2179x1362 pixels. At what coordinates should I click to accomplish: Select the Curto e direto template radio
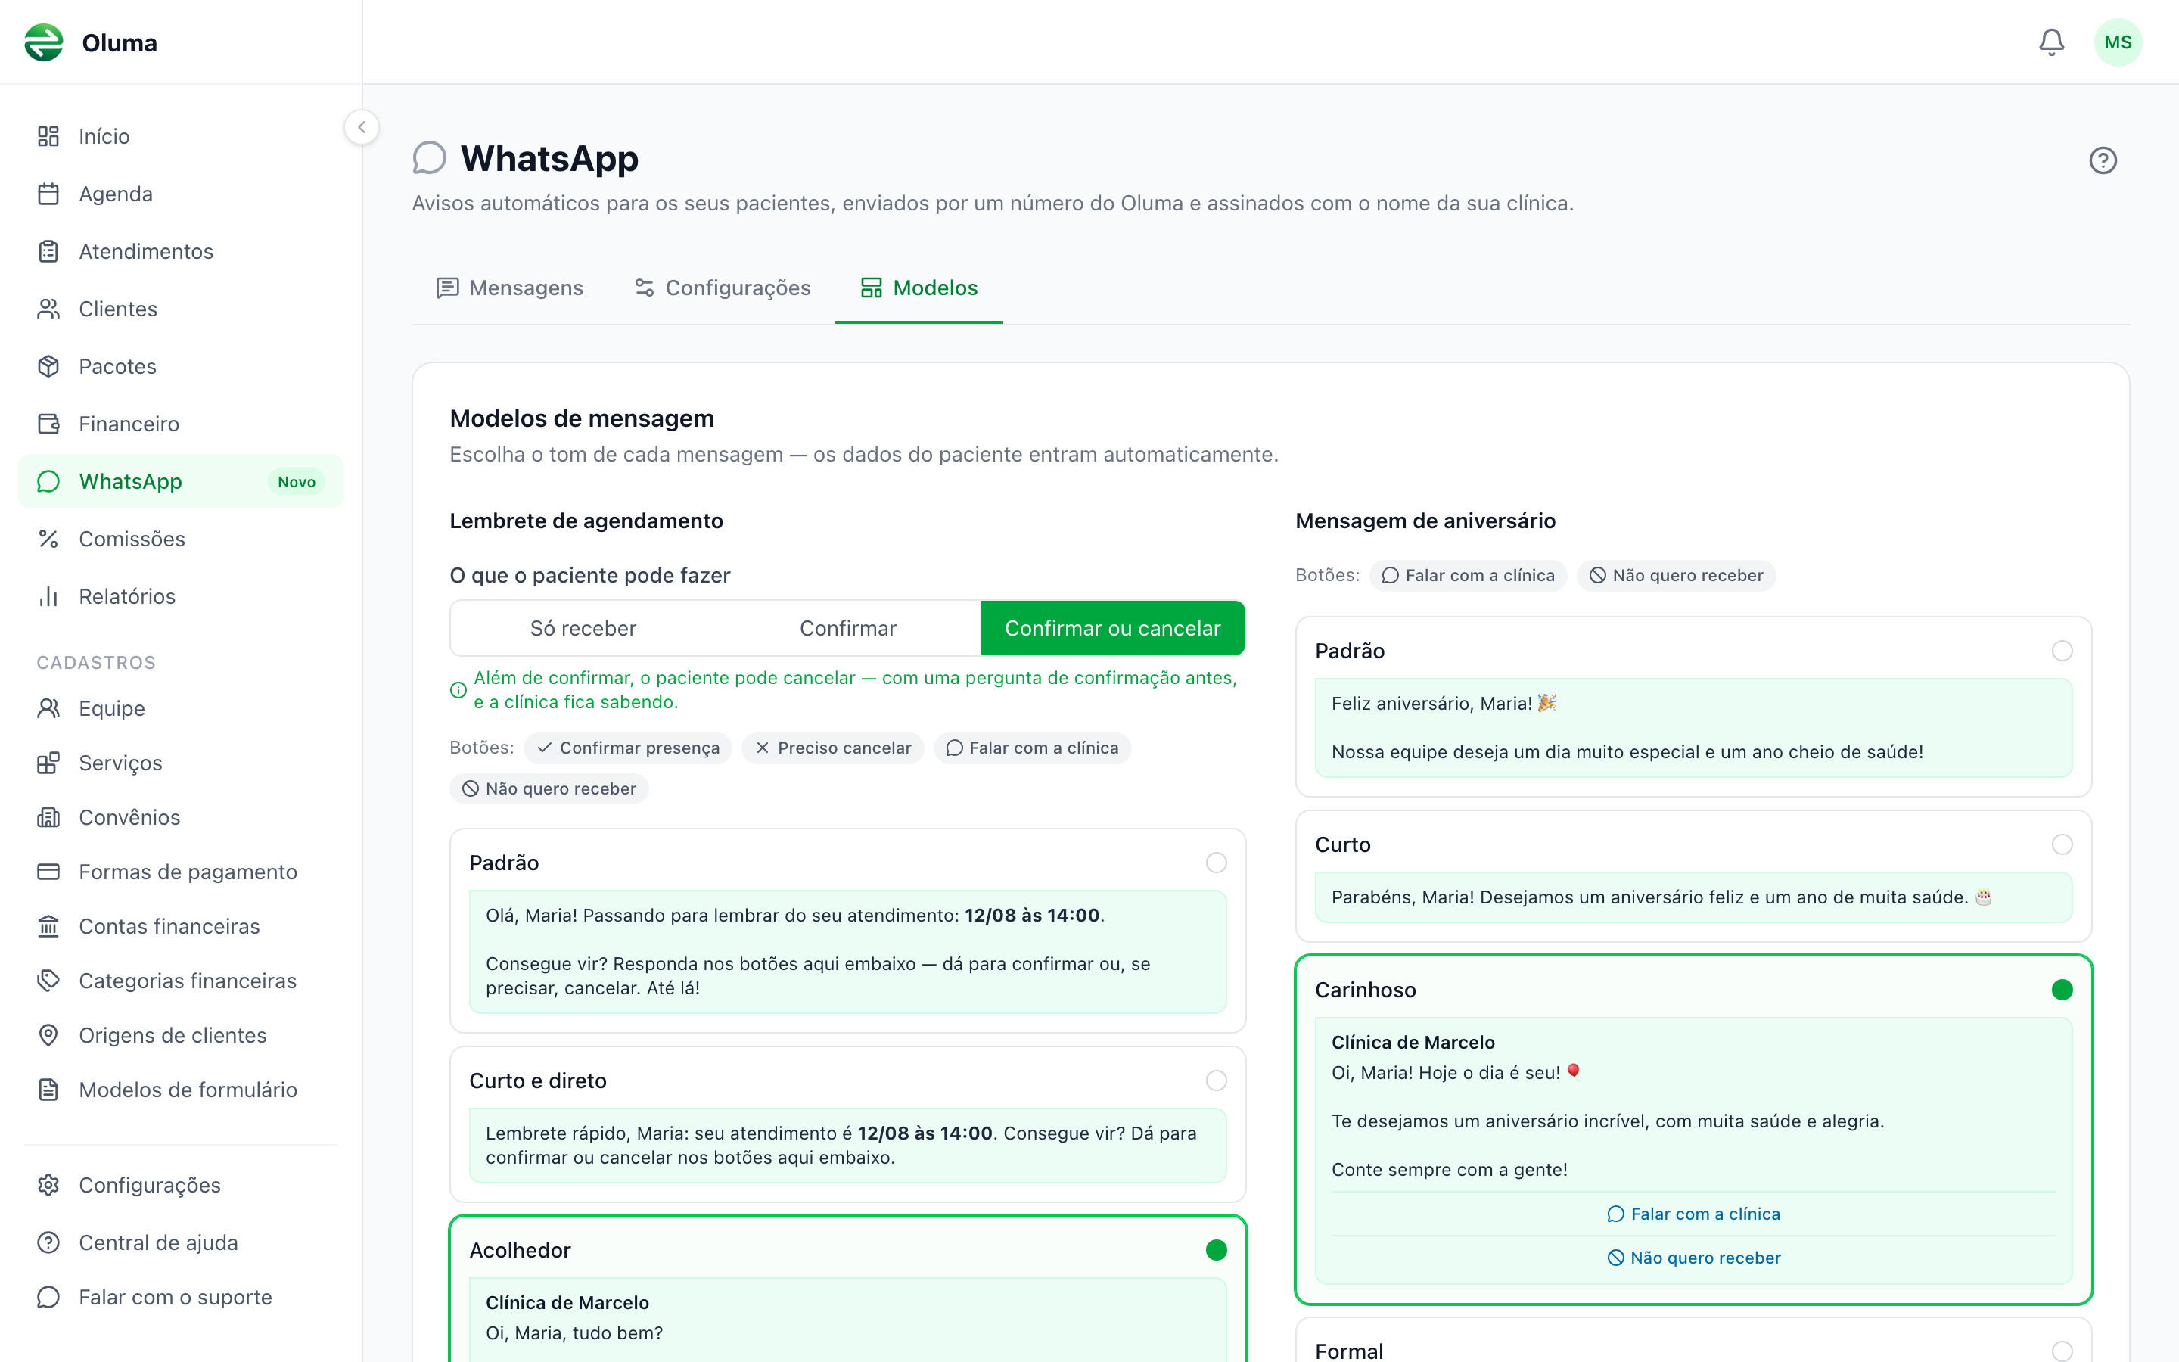pos(1217,1081)
